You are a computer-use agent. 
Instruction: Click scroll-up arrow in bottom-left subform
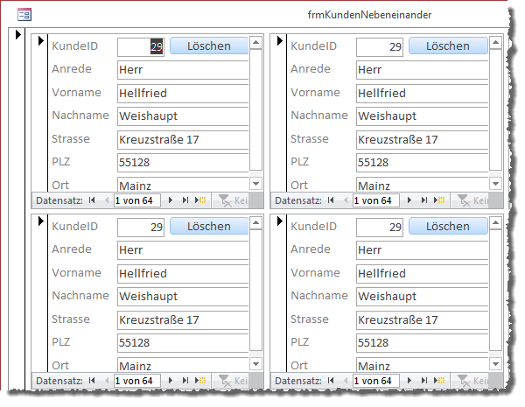pos(256,222)
